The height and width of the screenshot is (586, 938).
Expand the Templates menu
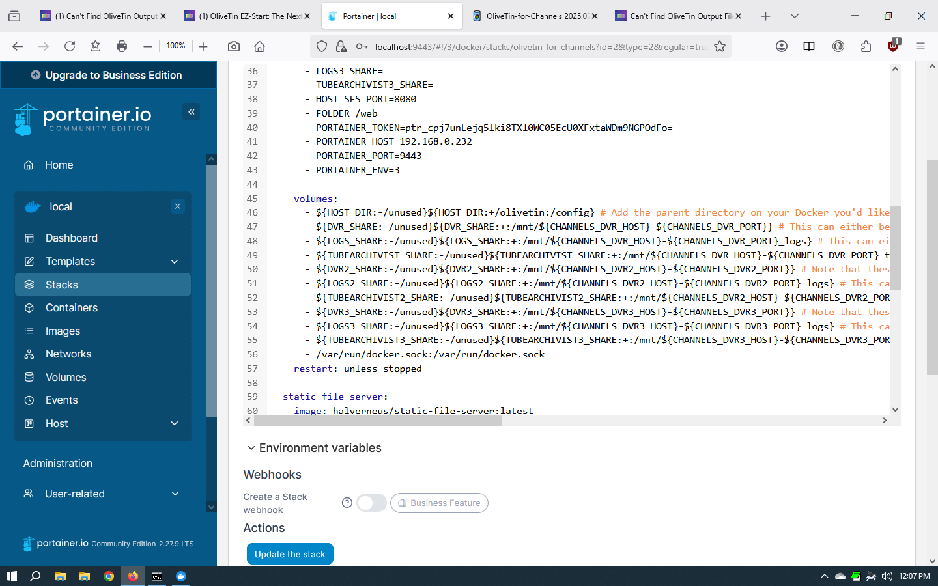175,262
